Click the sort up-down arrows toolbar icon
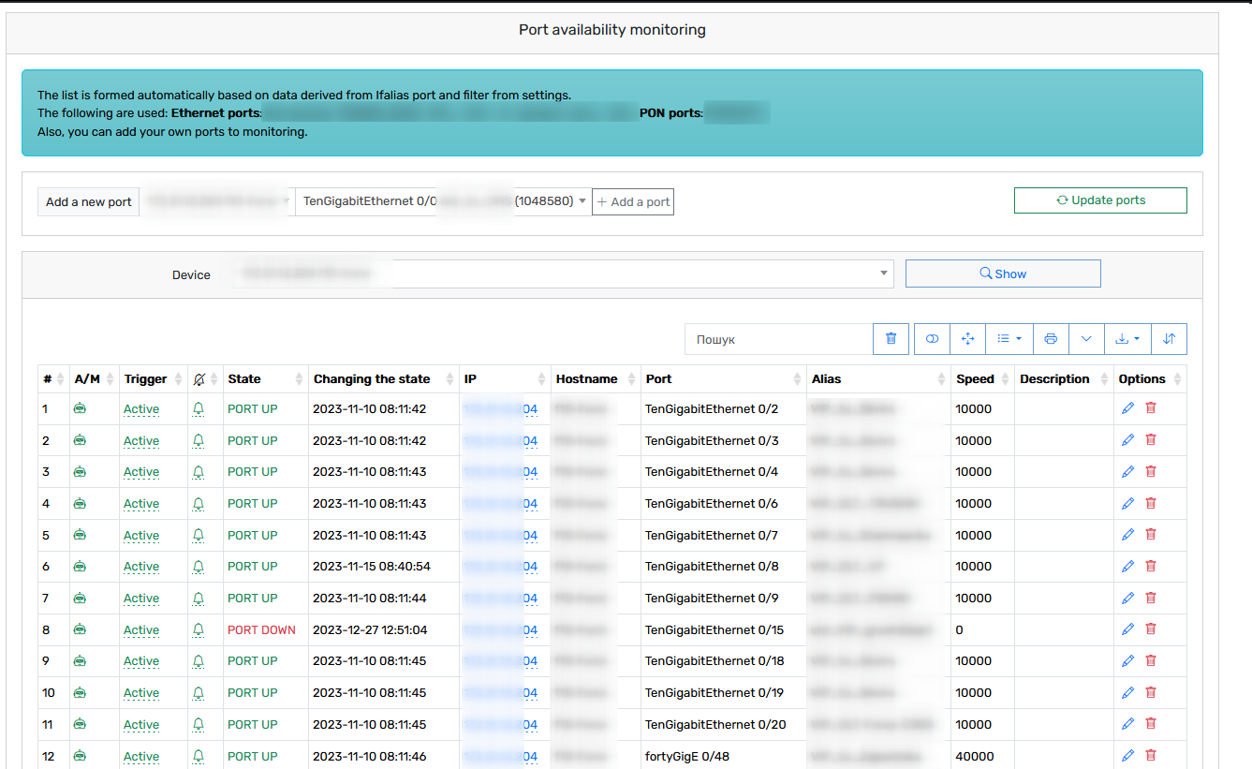1252x769 pixels. click(1169, 339)
